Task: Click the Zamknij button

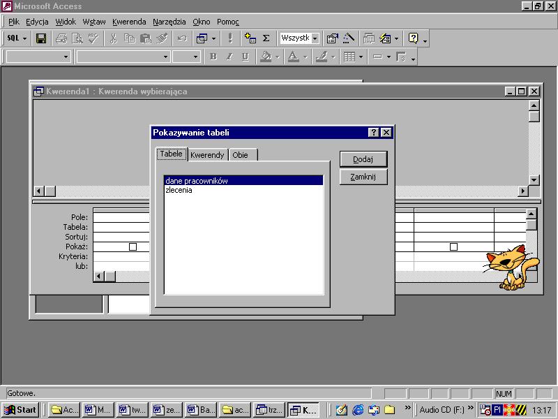Action: (x=363, y=177)
